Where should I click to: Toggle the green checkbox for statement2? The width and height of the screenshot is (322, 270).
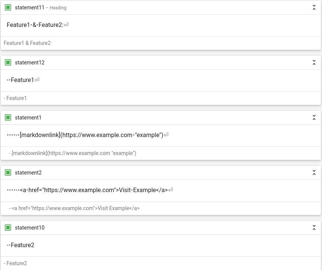pos(8,173)
